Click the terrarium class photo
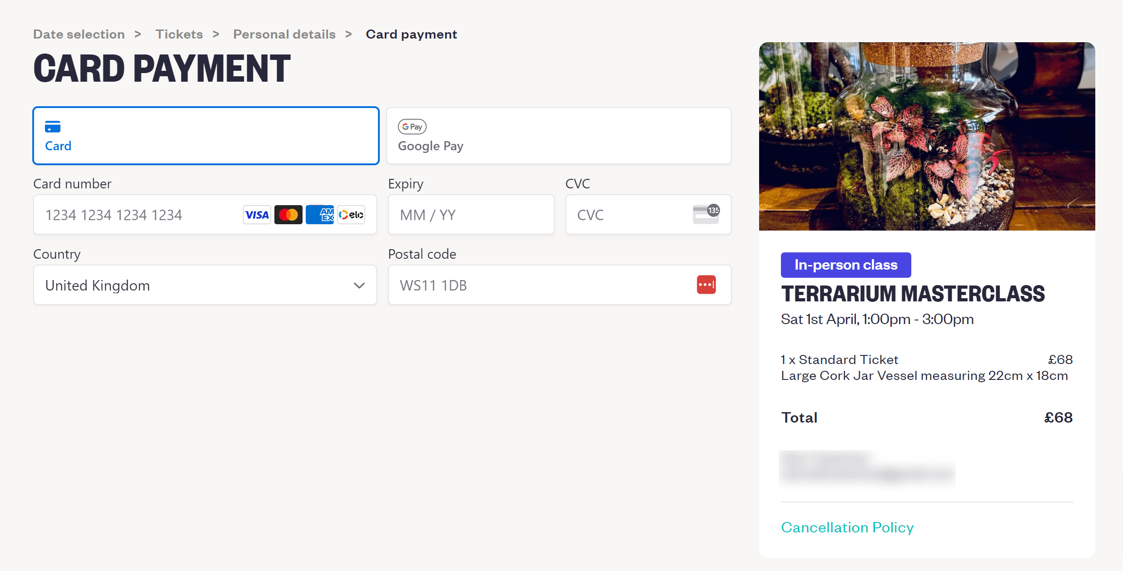 [927, 136]
